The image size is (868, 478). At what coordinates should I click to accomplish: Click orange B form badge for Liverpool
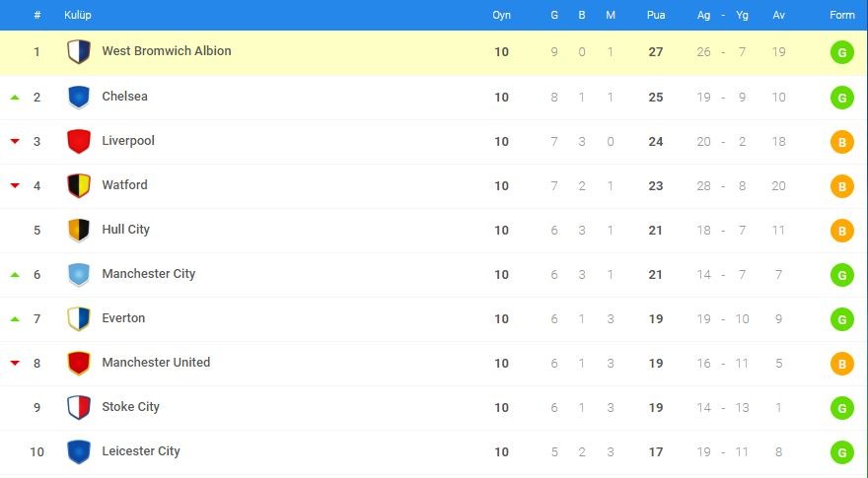(842, 142)
